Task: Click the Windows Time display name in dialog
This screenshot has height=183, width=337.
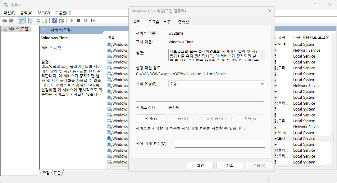Action: click(181, 42)
